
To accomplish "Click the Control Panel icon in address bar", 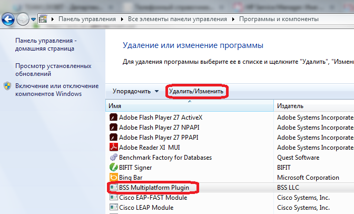I will click(43, 19).
